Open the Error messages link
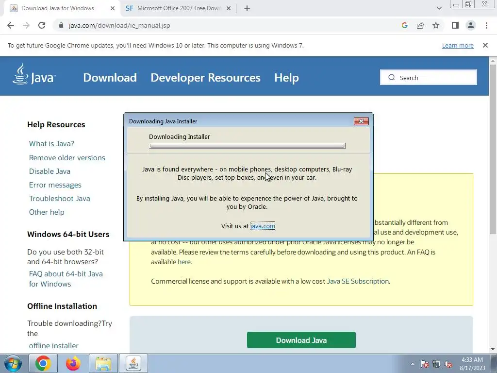497x373 pixels. coord(55,185)
